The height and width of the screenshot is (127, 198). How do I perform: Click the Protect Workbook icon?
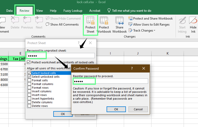pos(104,22)
